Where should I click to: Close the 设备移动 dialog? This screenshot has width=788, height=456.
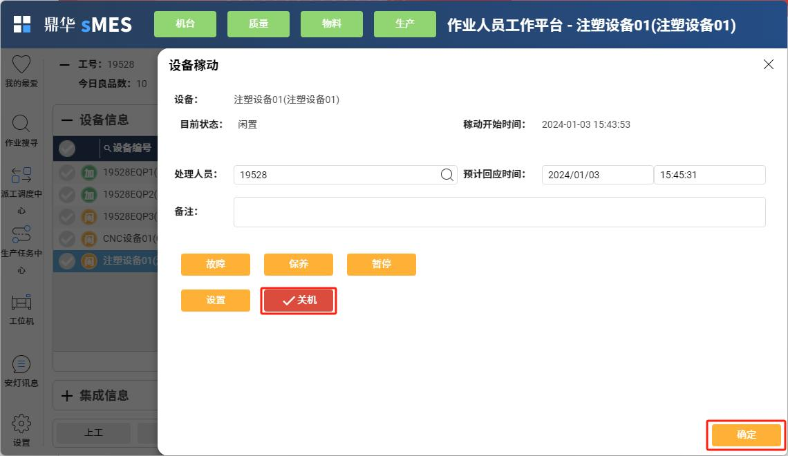769,64
